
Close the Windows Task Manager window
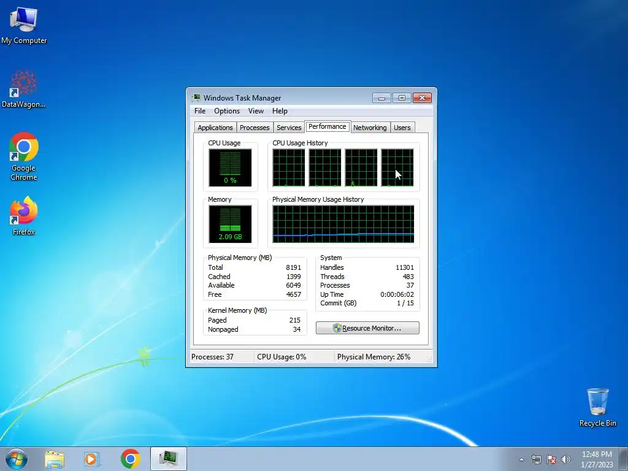click(422, 98)
